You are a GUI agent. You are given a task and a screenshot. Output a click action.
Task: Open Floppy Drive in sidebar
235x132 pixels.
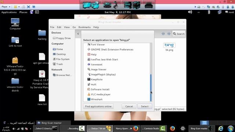click(62, 38)
